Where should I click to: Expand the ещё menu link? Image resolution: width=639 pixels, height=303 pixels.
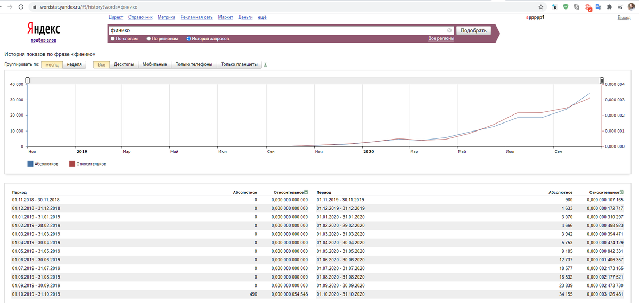tap(262, 17)
